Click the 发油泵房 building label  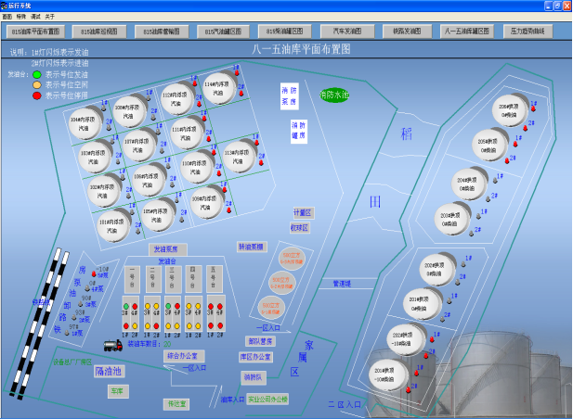[169, 249]
